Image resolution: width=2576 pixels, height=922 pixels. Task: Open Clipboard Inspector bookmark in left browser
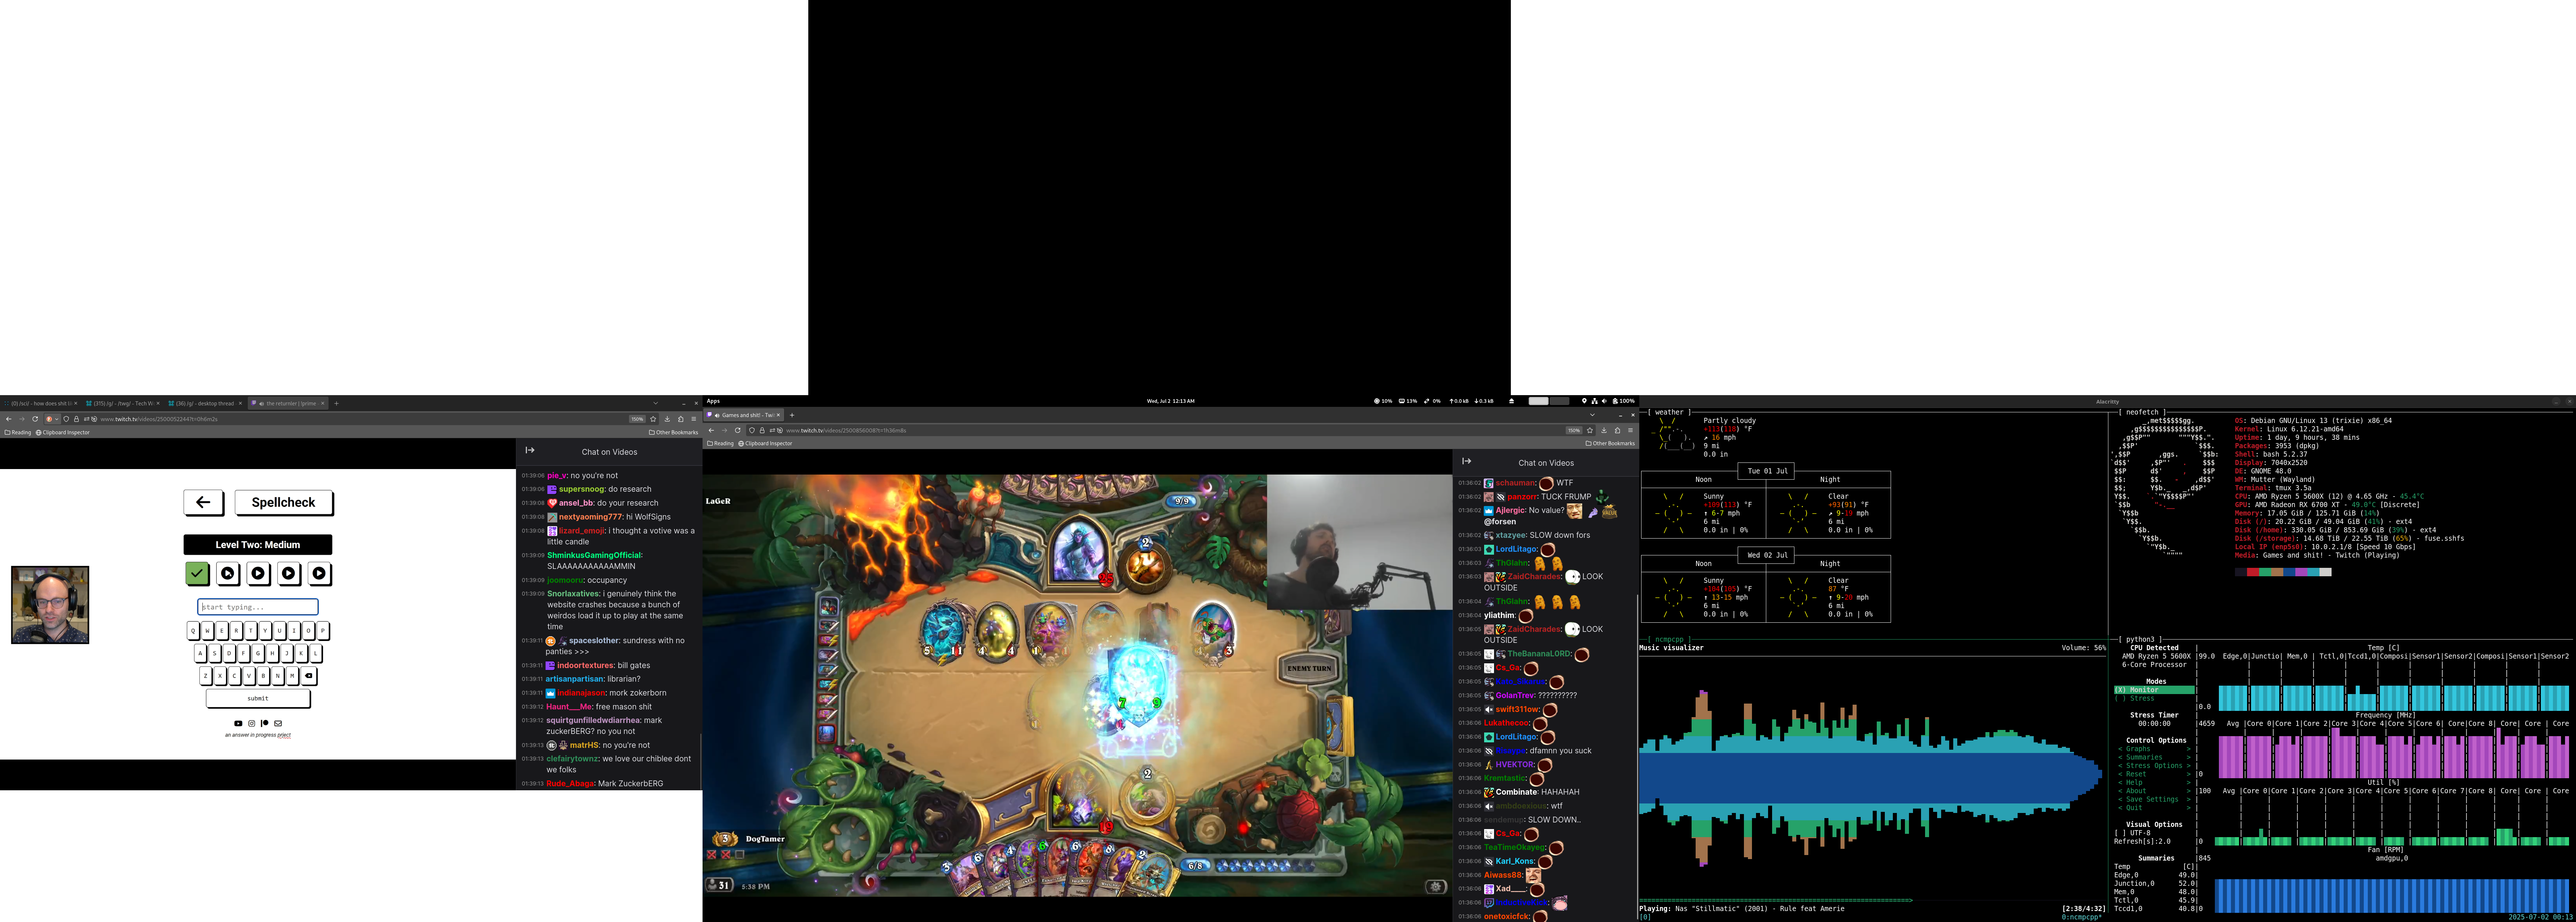[x=63, y=432]
